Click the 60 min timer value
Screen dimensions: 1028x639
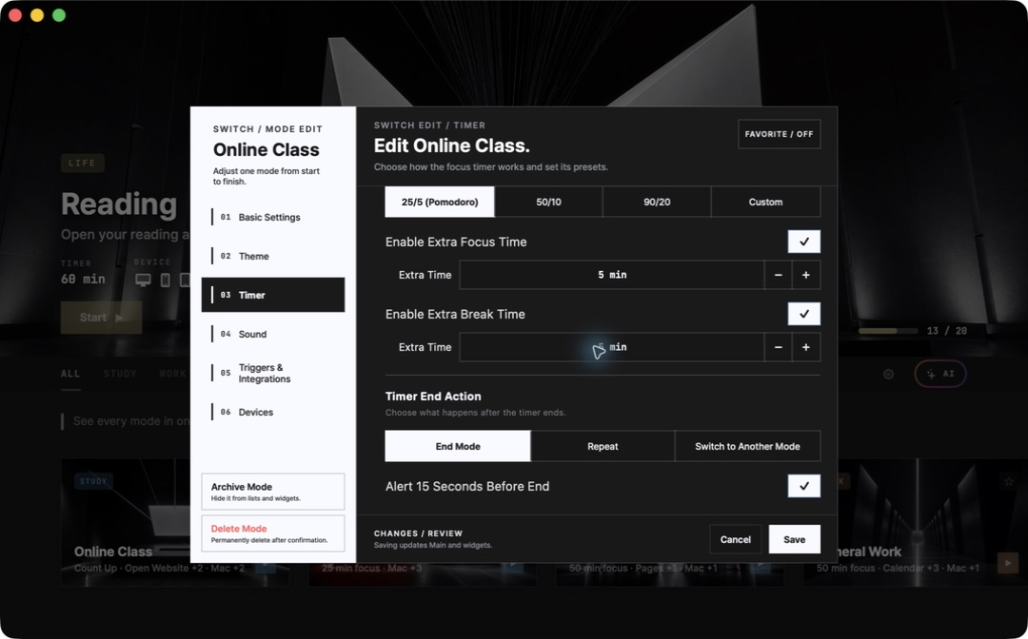coord(83,279)
